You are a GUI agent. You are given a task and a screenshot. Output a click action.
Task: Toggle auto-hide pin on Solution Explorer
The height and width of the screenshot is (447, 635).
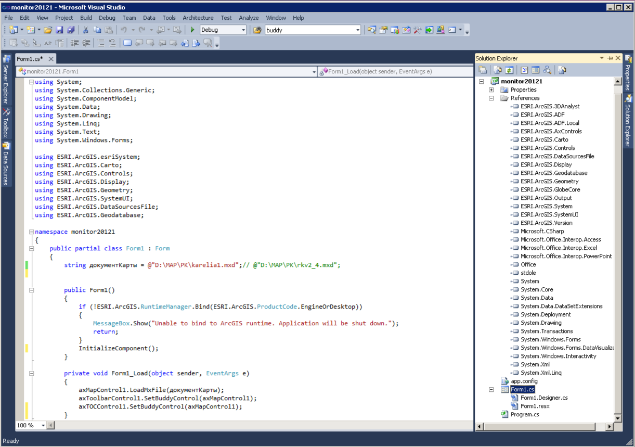pos(610,58)
